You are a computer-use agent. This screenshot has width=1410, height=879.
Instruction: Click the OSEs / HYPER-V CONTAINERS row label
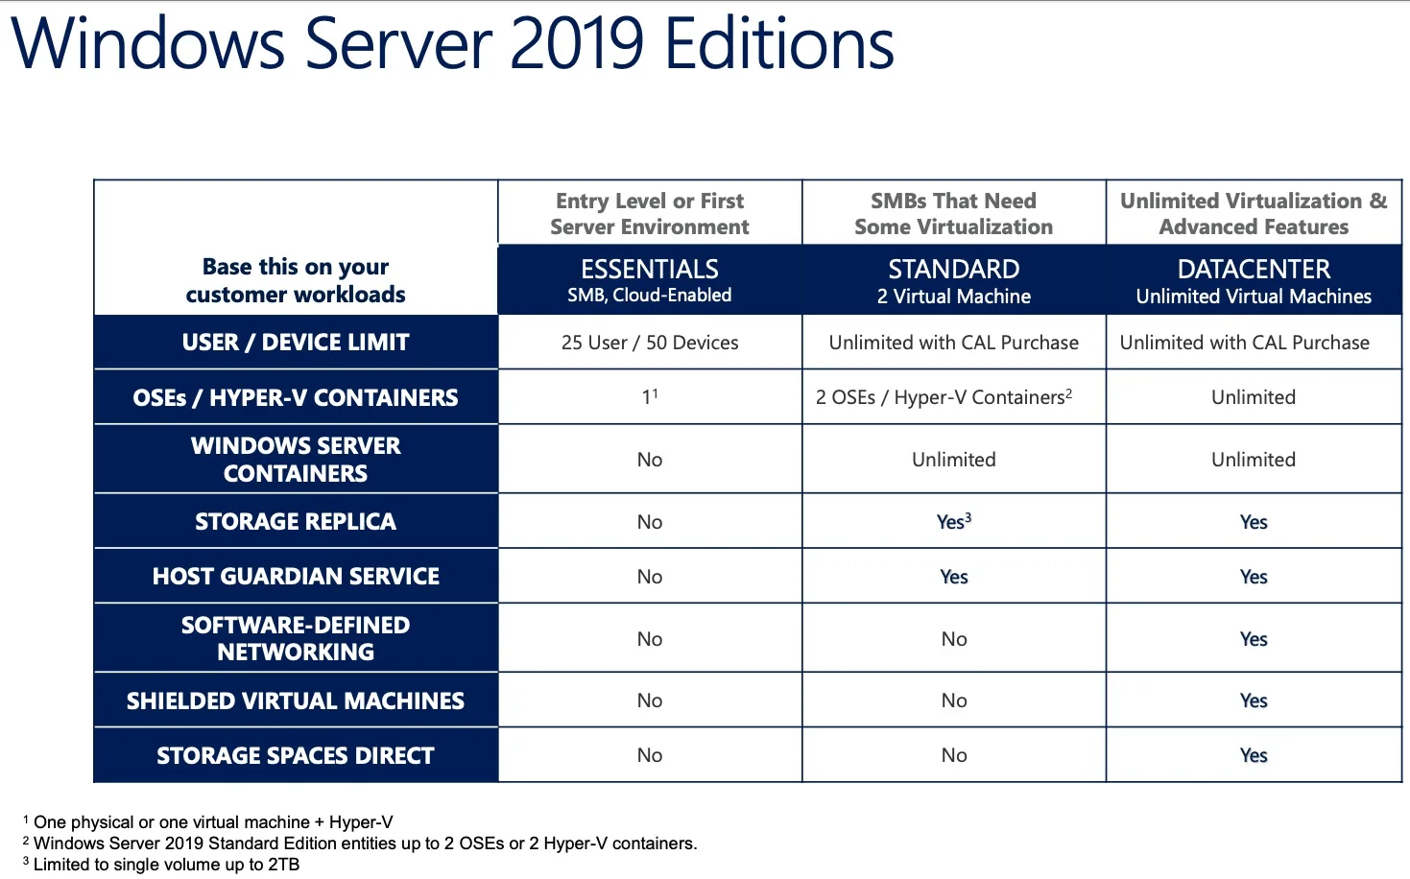295,397
